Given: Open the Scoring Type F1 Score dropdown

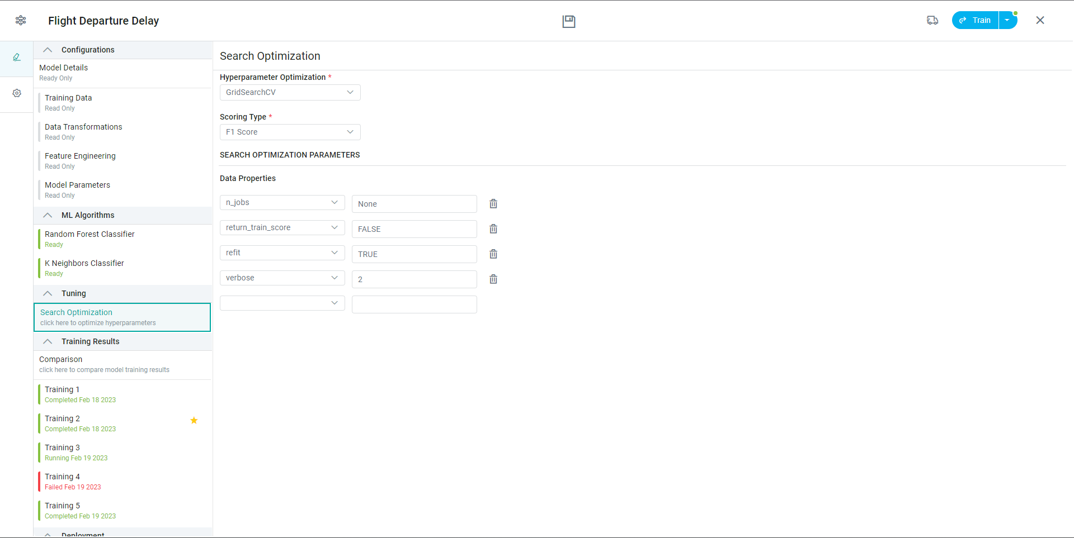Looking at the screenshot, I should pyautogui.click(x=290, y=132).
